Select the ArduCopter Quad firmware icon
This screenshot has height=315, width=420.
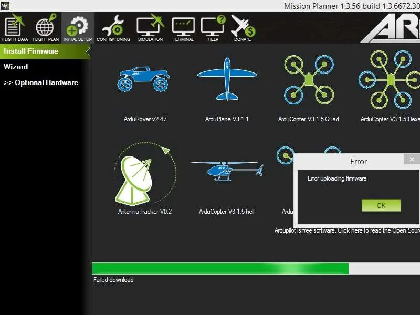pyautogui.click(x=309, y=80)
